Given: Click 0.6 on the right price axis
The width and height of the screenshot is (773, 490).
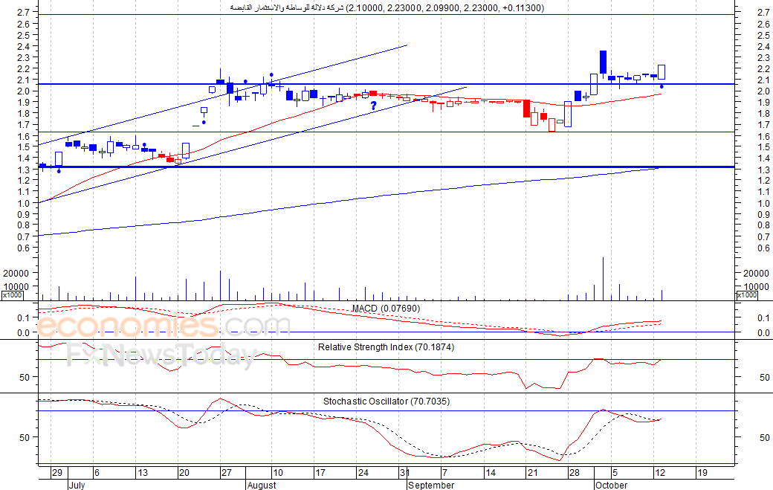Looking at the screenshot, I should point(763,248).
